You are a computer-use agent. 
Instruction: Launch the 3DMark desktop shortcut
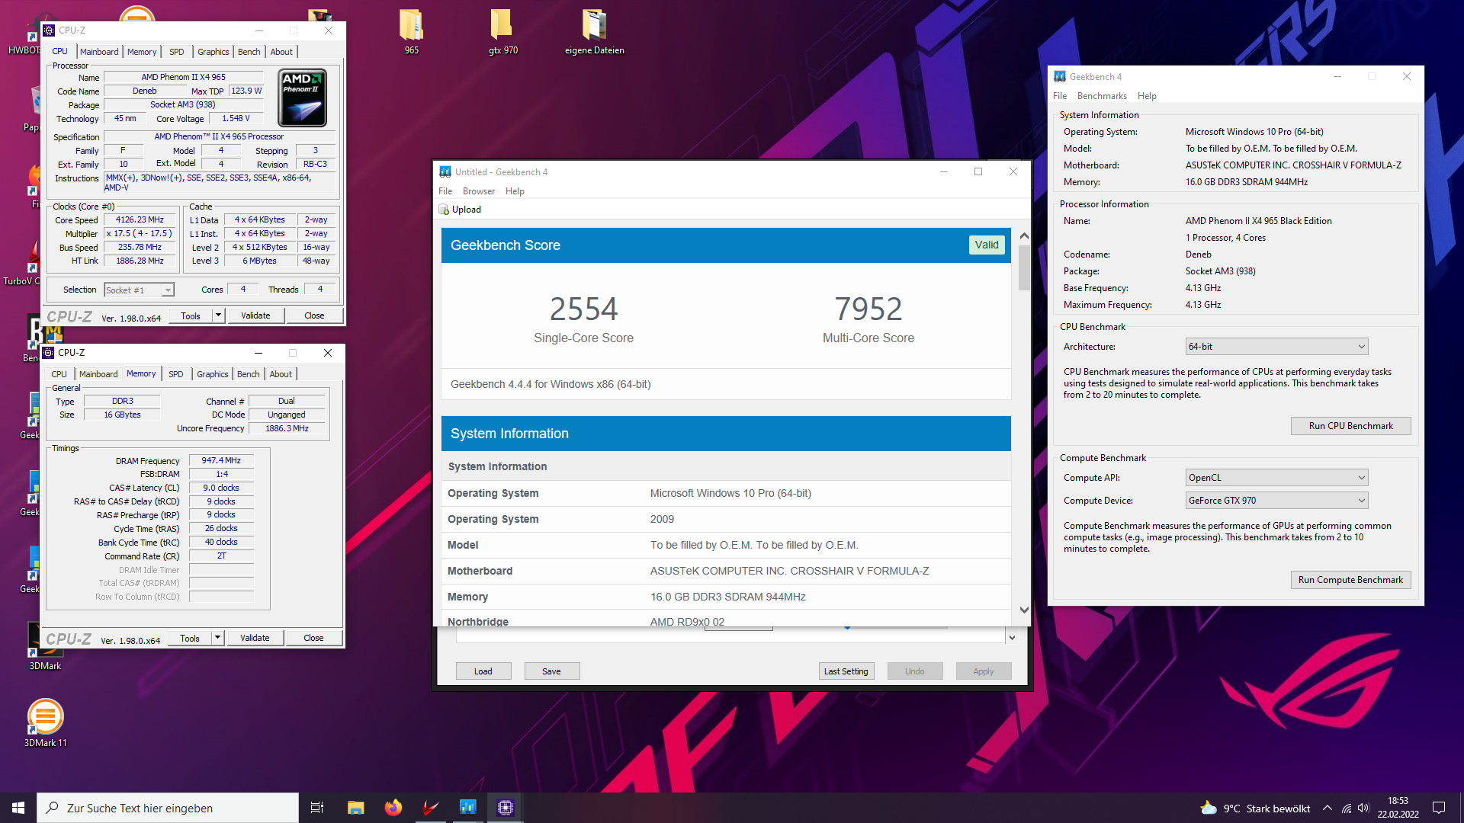click(45, 646)
